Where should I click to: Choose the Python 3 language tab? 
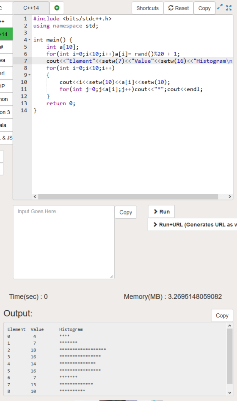6,112
